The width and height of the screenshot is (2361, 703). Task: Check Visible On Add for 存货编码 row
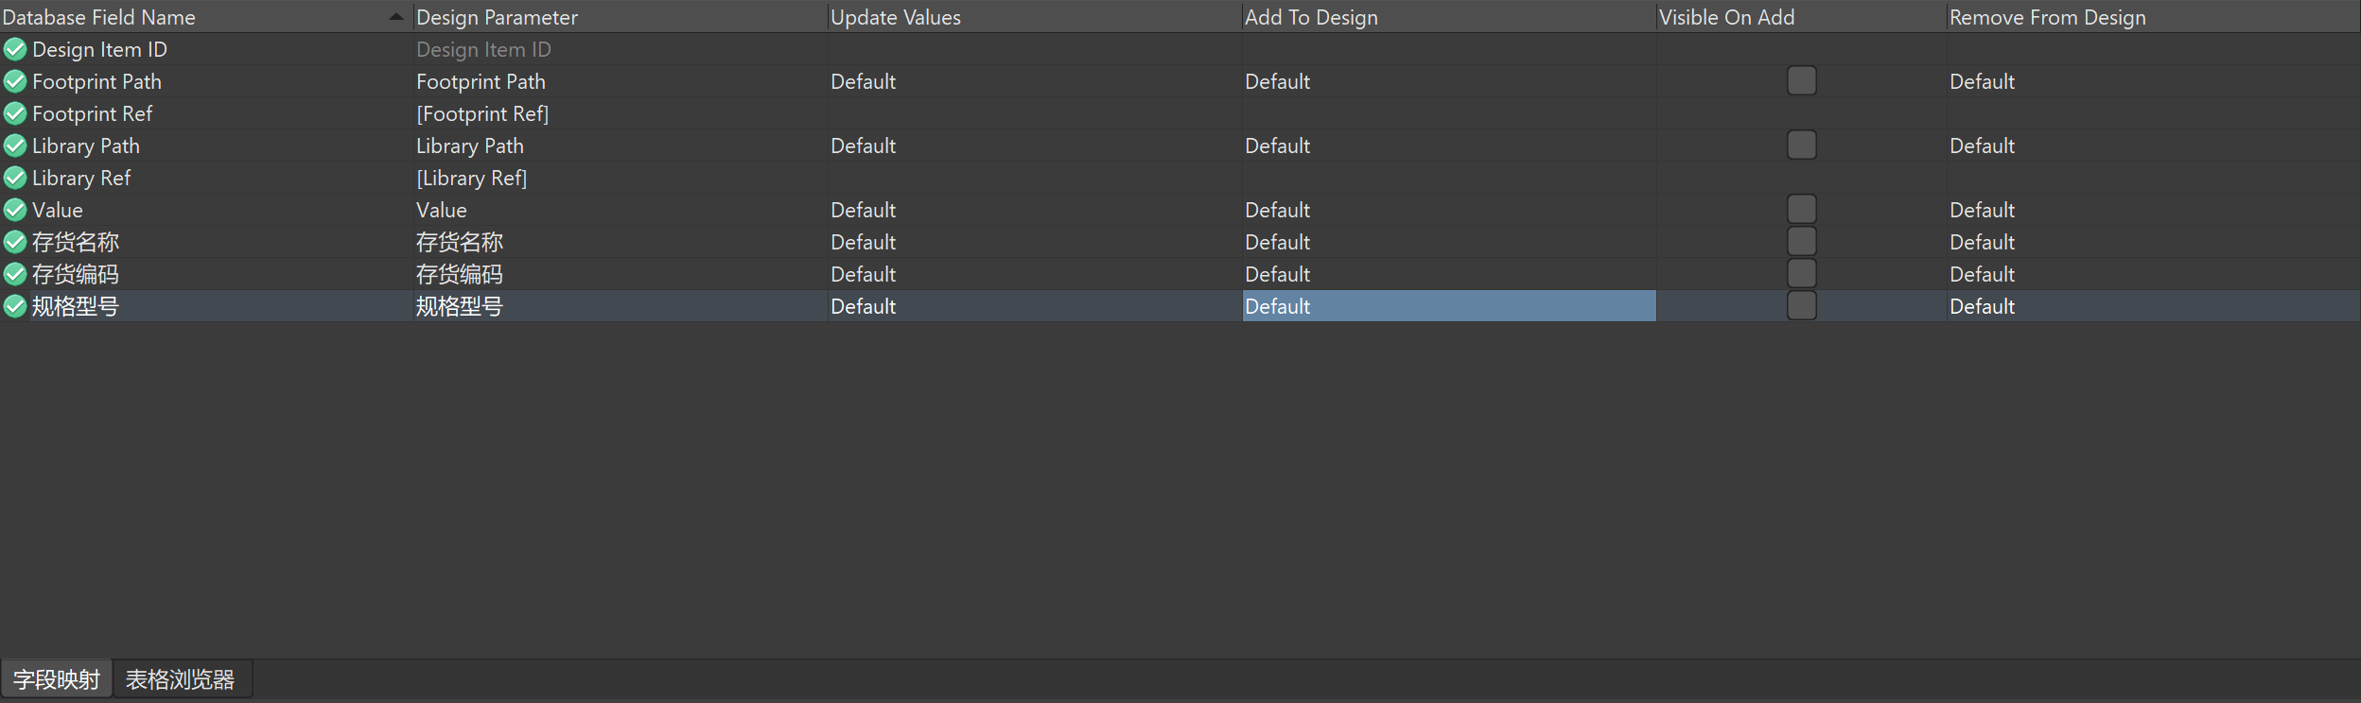pyautogui.click(x=1801, y=274)
